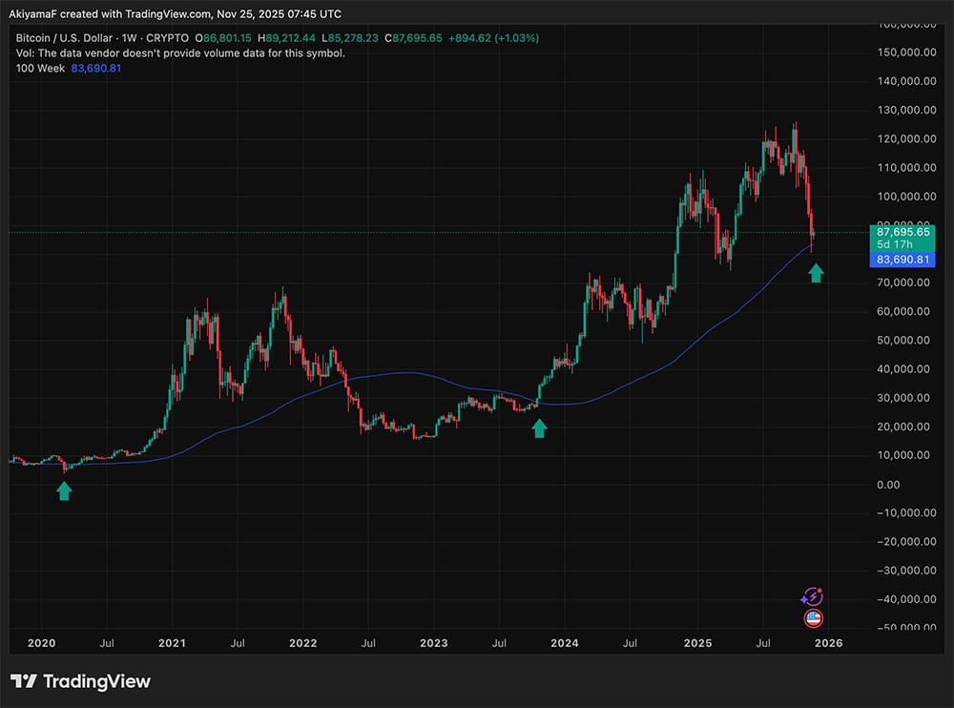The width and height of the screenshot is (954, 708).
Task: Select the green arrow marker near 2020
Action: pyautogui.click(x=63, y=490)
